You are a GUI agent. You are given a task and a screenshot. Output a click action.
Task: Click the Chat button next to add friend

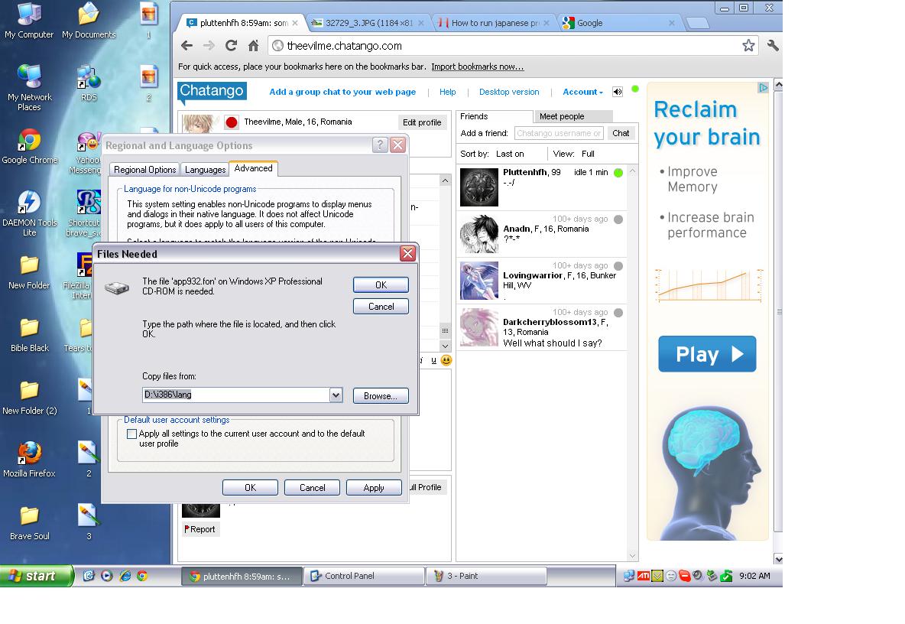click(x=621, y=133)
